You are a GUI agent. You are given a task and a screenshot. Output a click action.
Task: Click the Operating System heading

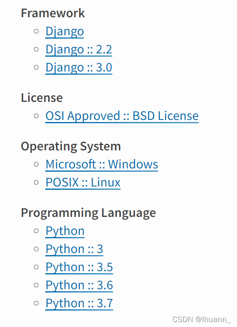pyautogui.click(x=71, y=146)
